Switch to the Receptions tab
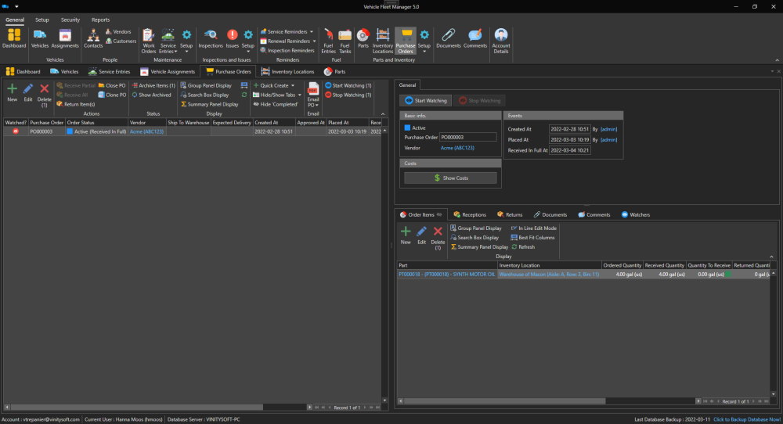Screen dimensions: 783x424 [x=469, y=214]
